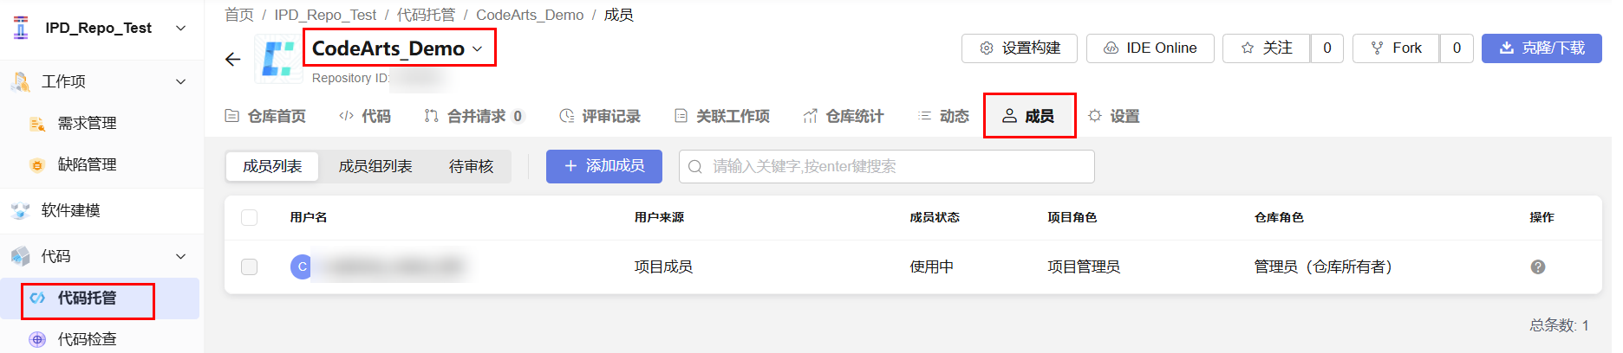Click the back arrow beside the repository logo
This screenshot has width=1623, height=353.
(x=232, y=59)
